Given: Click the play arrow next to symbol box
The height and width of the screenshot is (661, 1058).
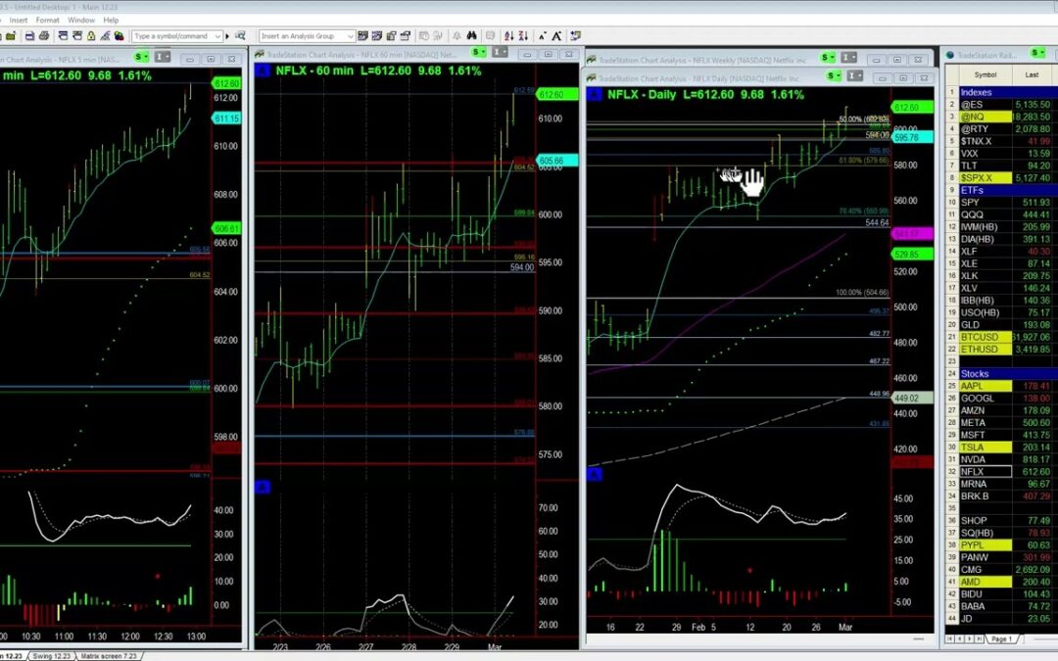Looking at the screenshot, I should tap(227, 36).
